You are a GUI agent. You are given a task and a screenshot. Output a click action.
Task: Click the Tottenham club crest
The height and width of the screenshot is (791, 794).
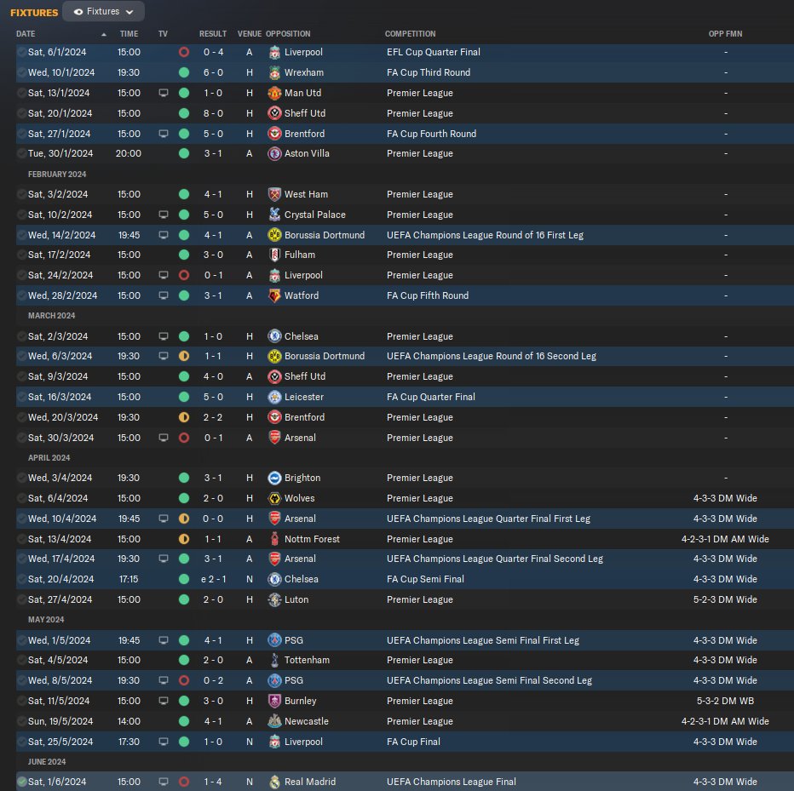pos(274,660)
